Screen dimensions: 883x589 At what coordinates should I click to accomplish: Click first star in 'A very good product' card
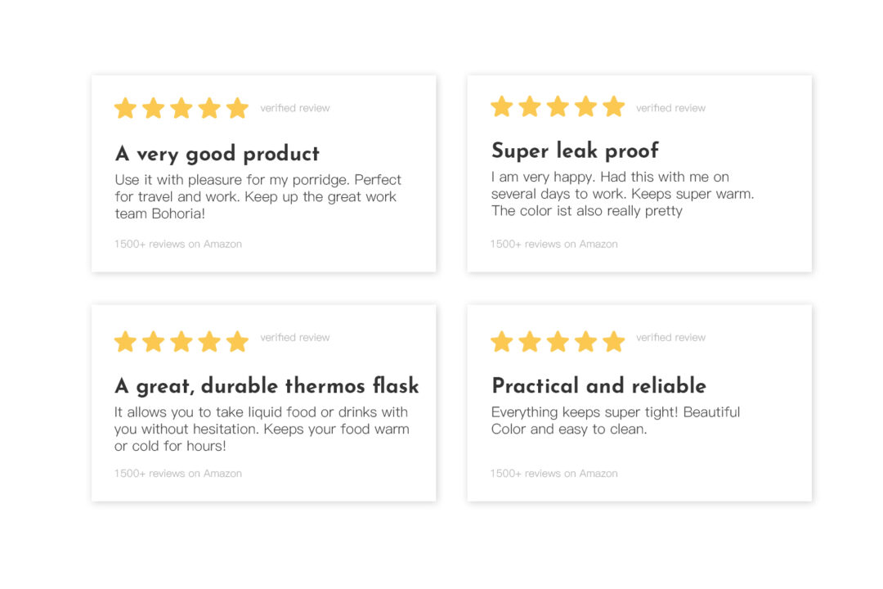point(125,108)
